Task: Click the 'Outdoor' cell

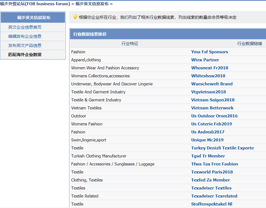Action: coord(79,116)
